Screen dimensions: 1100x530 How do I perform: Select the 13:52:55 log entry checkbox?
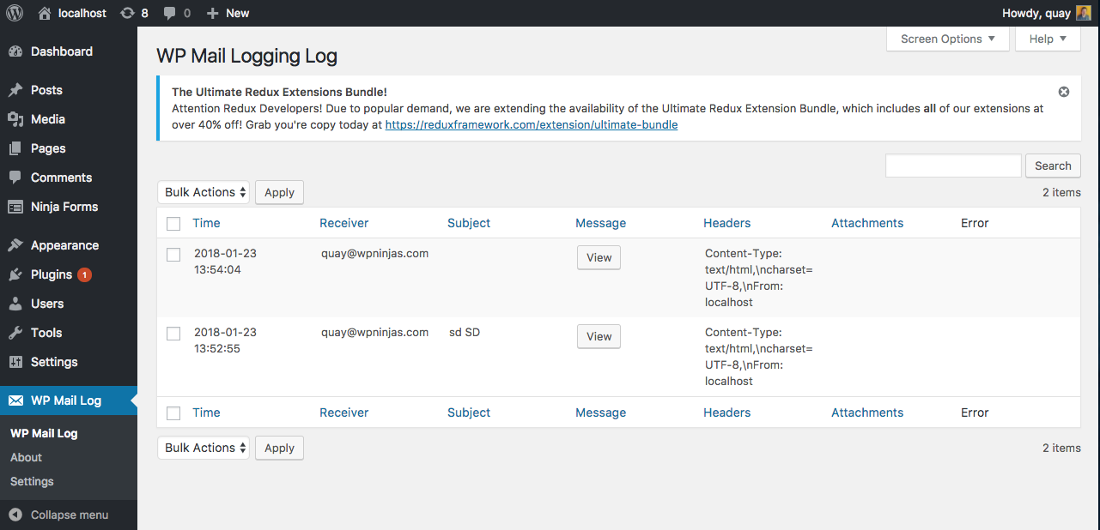coord(173,334)
